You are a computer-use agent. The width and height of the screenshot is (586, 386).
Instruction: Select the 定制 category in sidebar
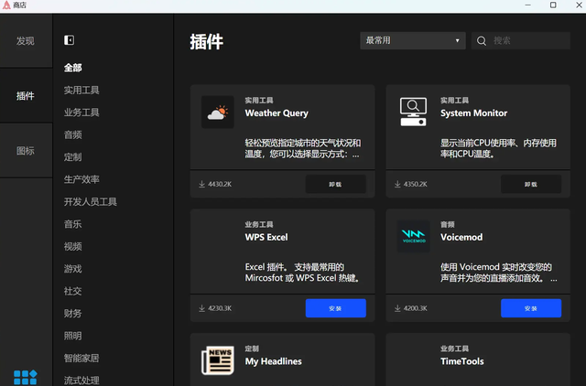[x=73, y=157]
